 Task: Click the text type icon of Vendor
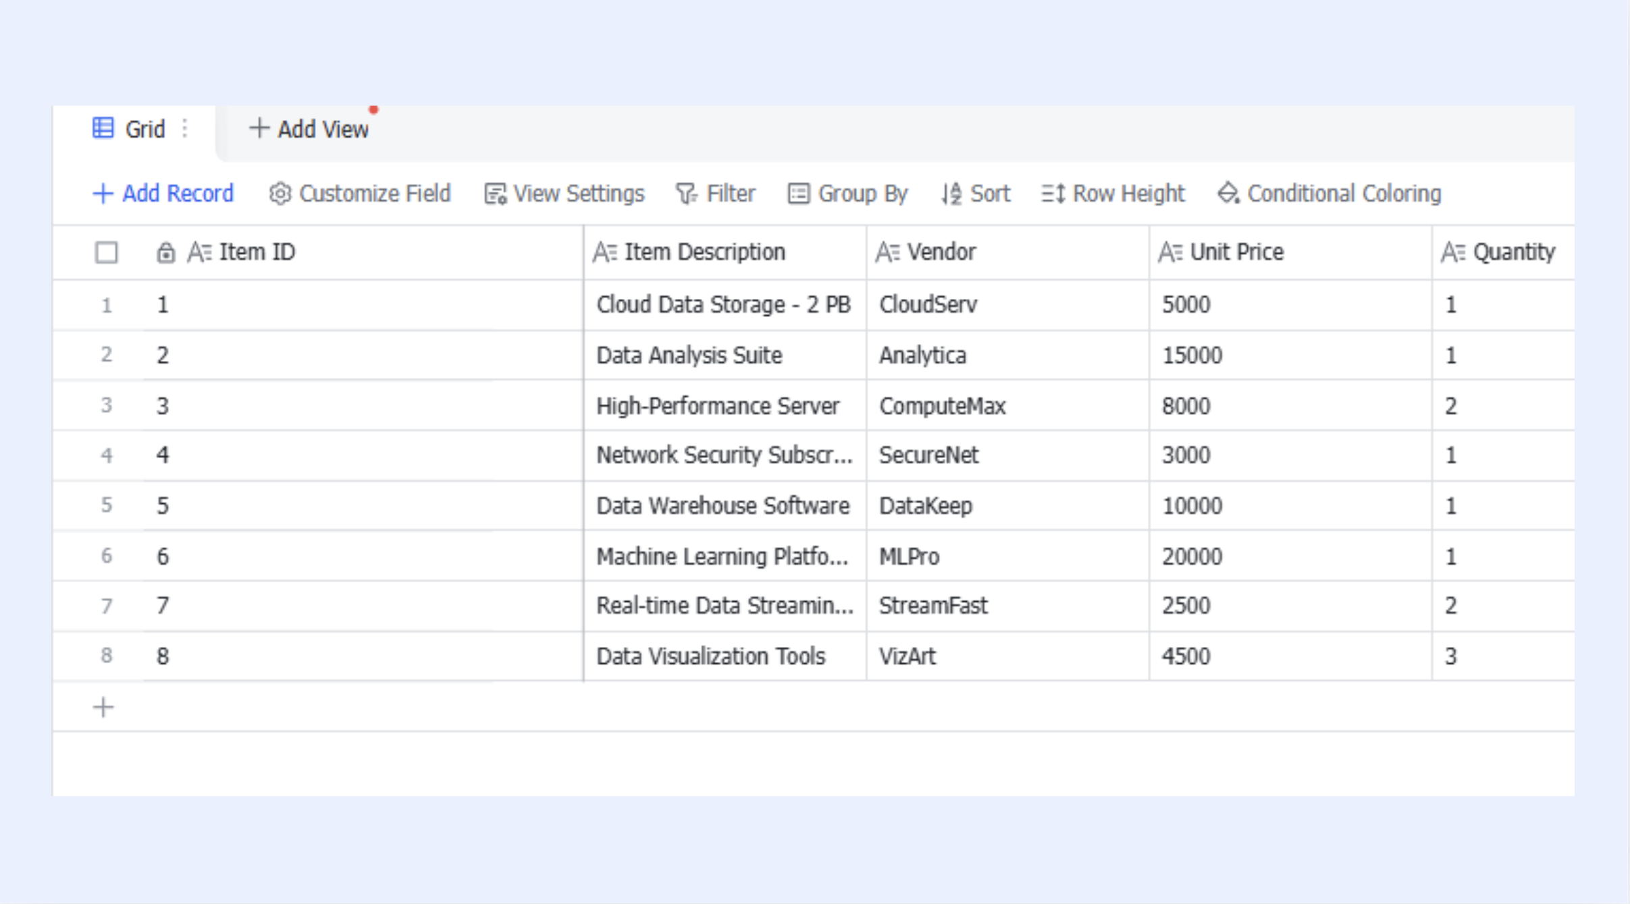coord(888,252)
